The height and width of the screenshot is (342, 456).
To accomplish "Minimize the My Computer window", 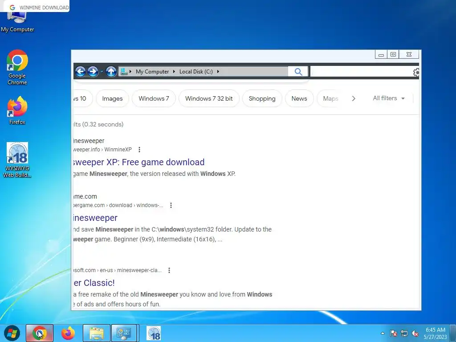I will 381,54.
